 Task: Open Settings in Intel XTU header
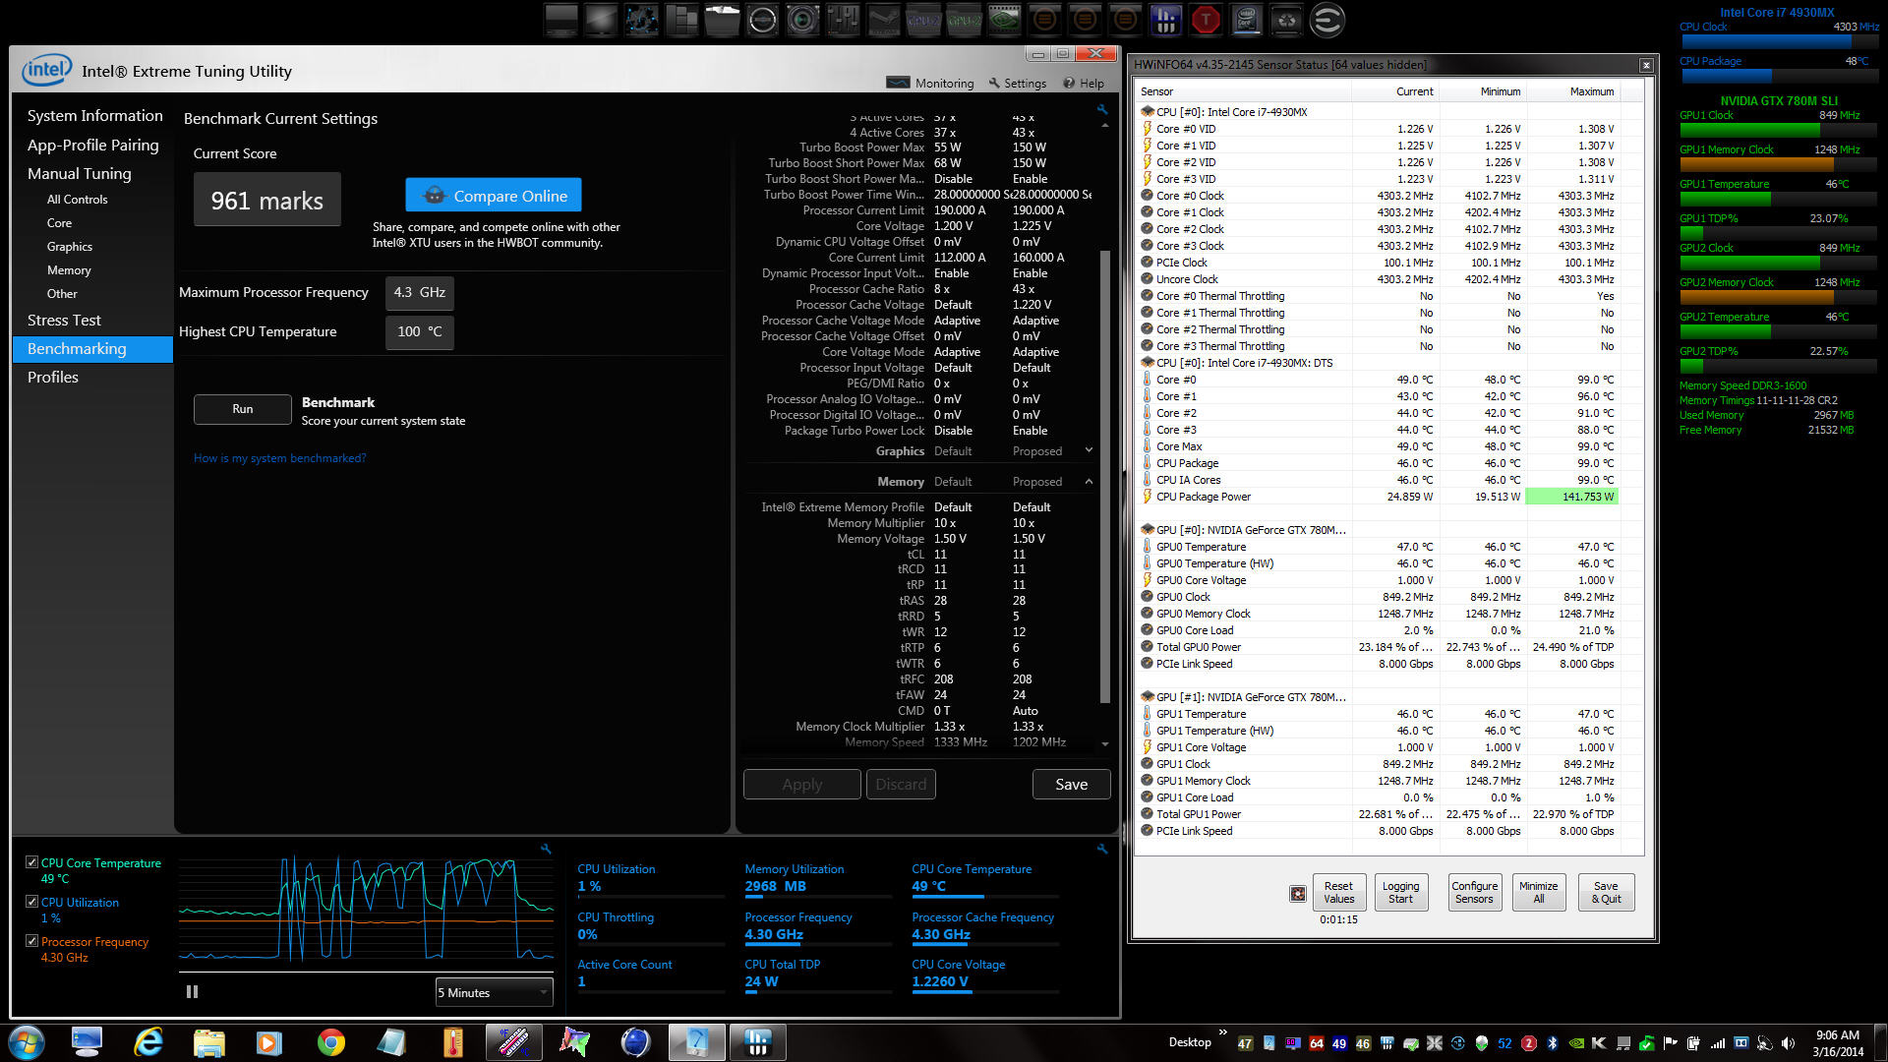1017,83
